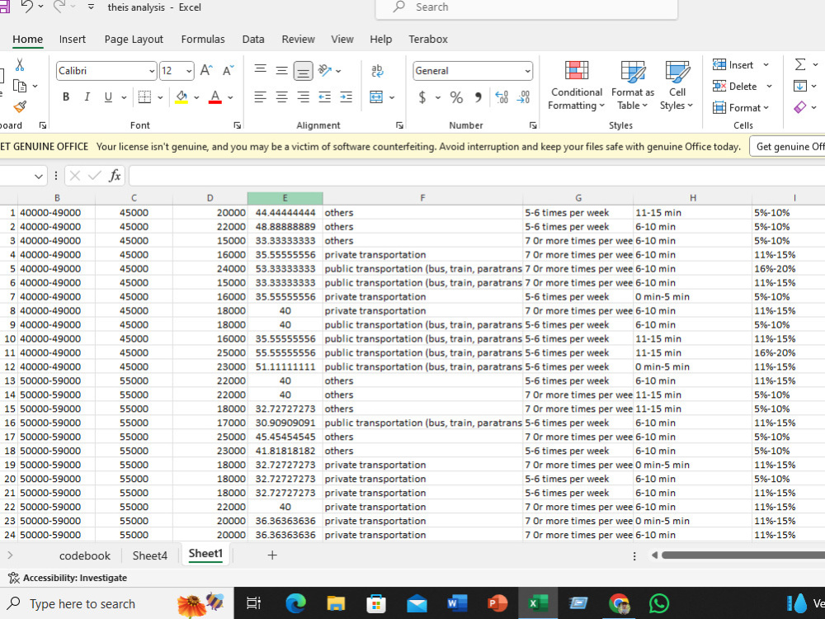Toggle Top Align
This screenshot has height=619, width=825.
[x=260, y=70]
